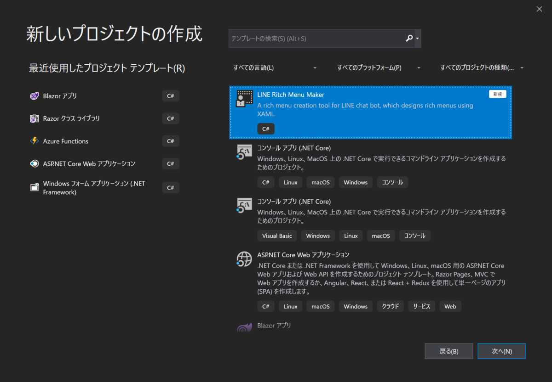This screenshot has height=382, width=552.
Task: Click the C# tag beside Azure Functions
Action: point(171,141)
